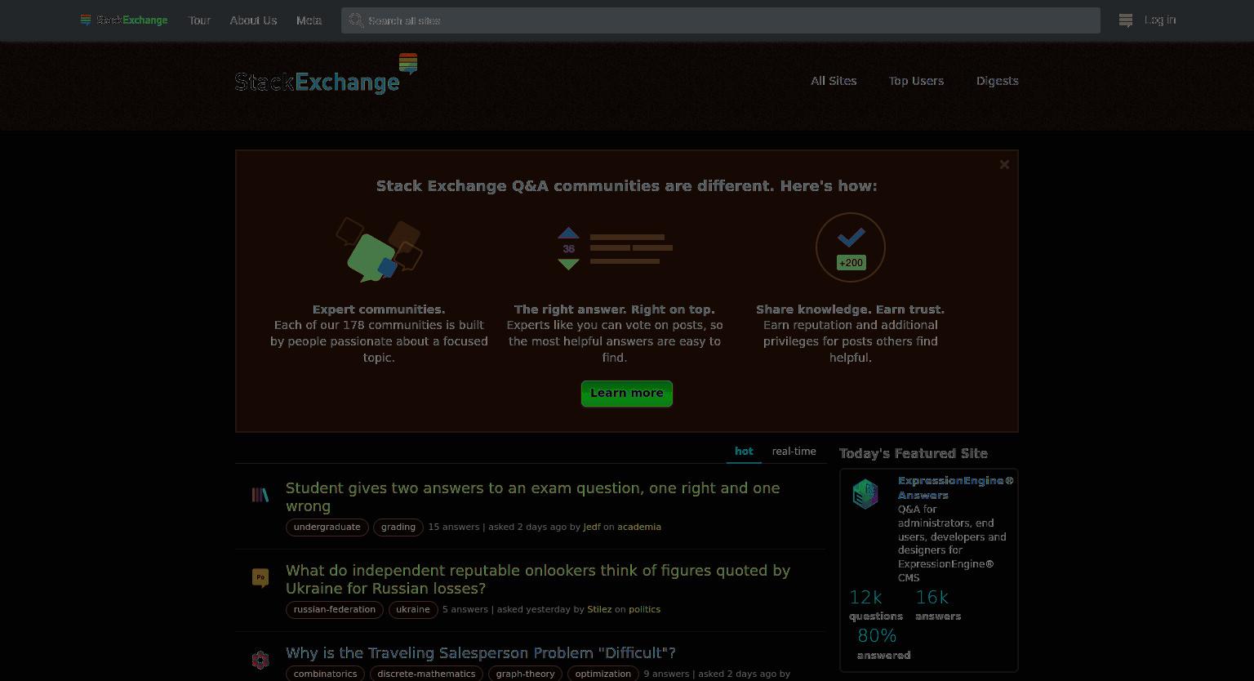The width and height of the screenshot is (1254, 681).
Task: Open user Stilez profile
Action: (599, 610)
